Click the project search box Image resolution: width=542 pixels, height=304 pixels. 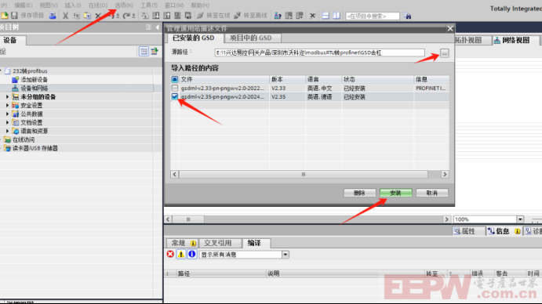coord(373,16)
